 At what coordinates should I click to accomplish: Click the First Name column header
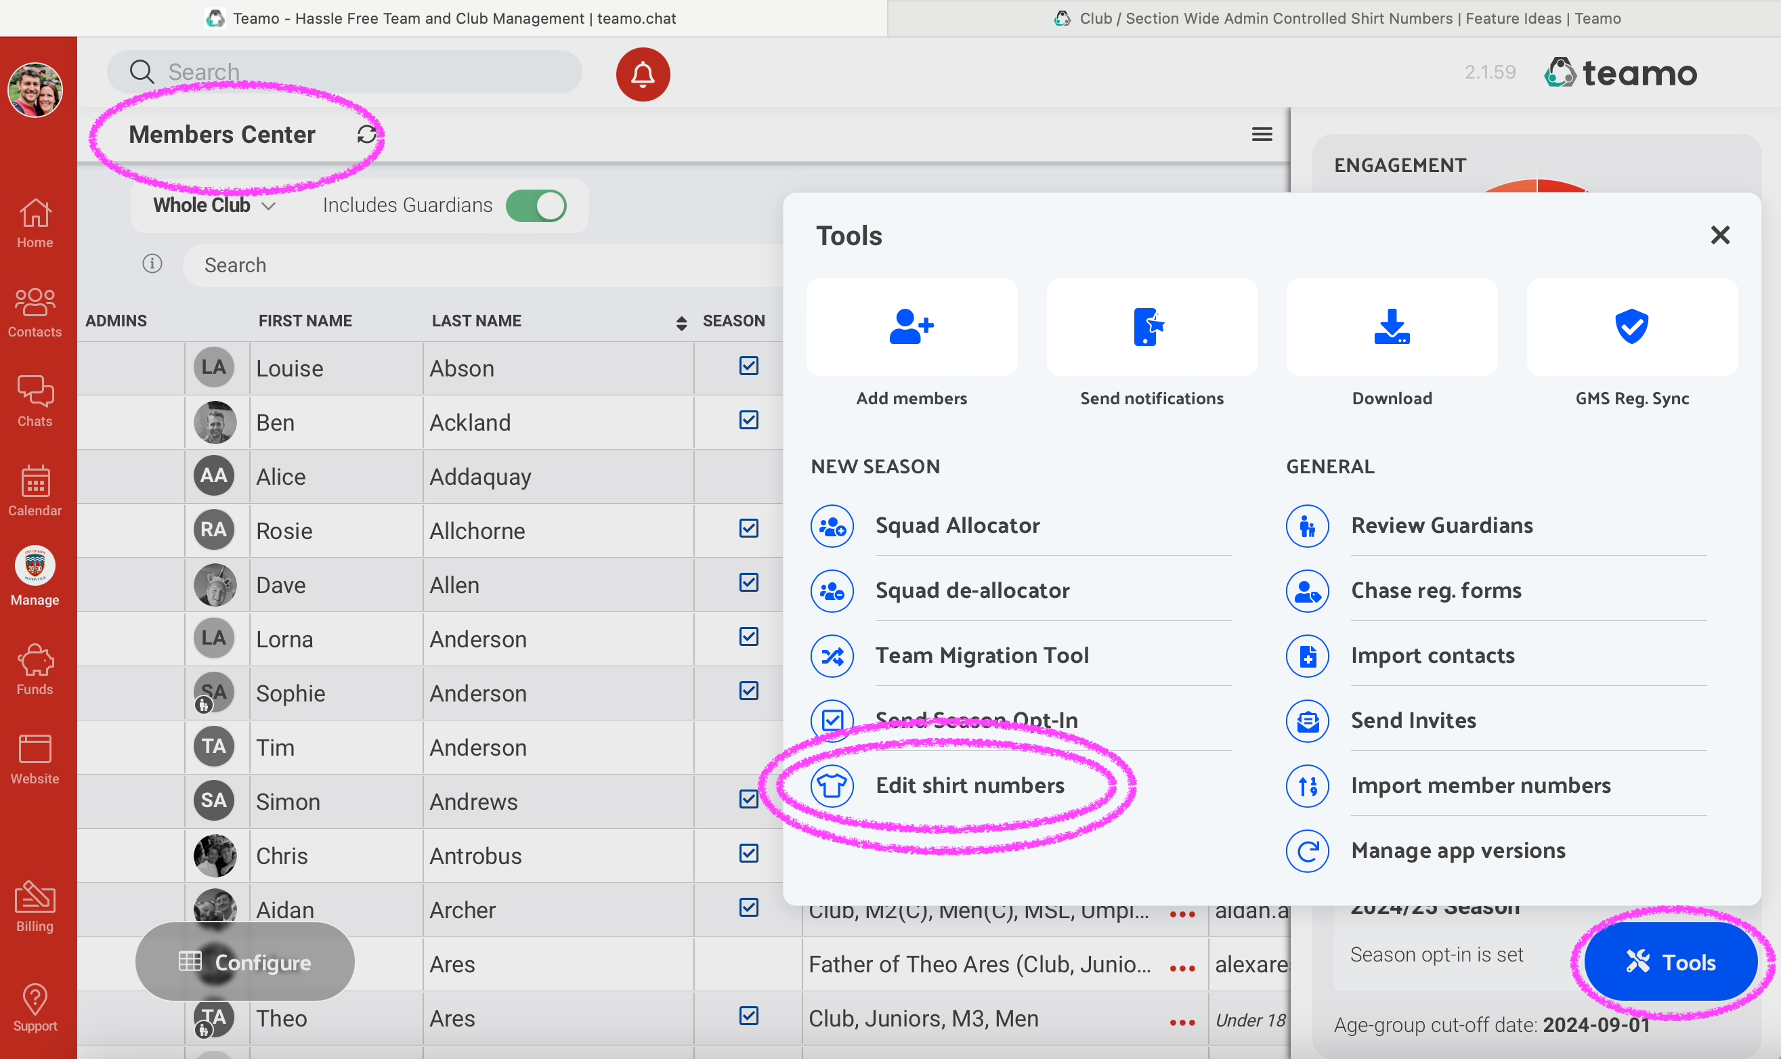pyautogui.click(x=305, y=321)
